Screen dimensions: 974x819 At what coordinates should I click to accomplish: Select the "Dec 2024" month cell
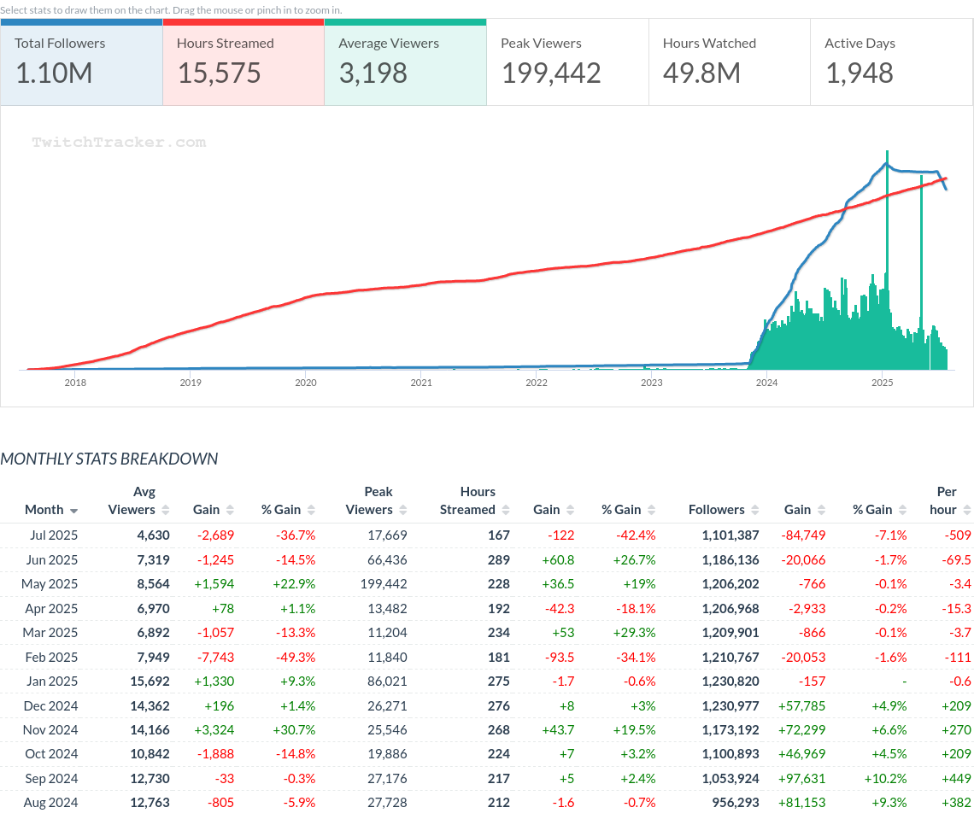point(51,706)
